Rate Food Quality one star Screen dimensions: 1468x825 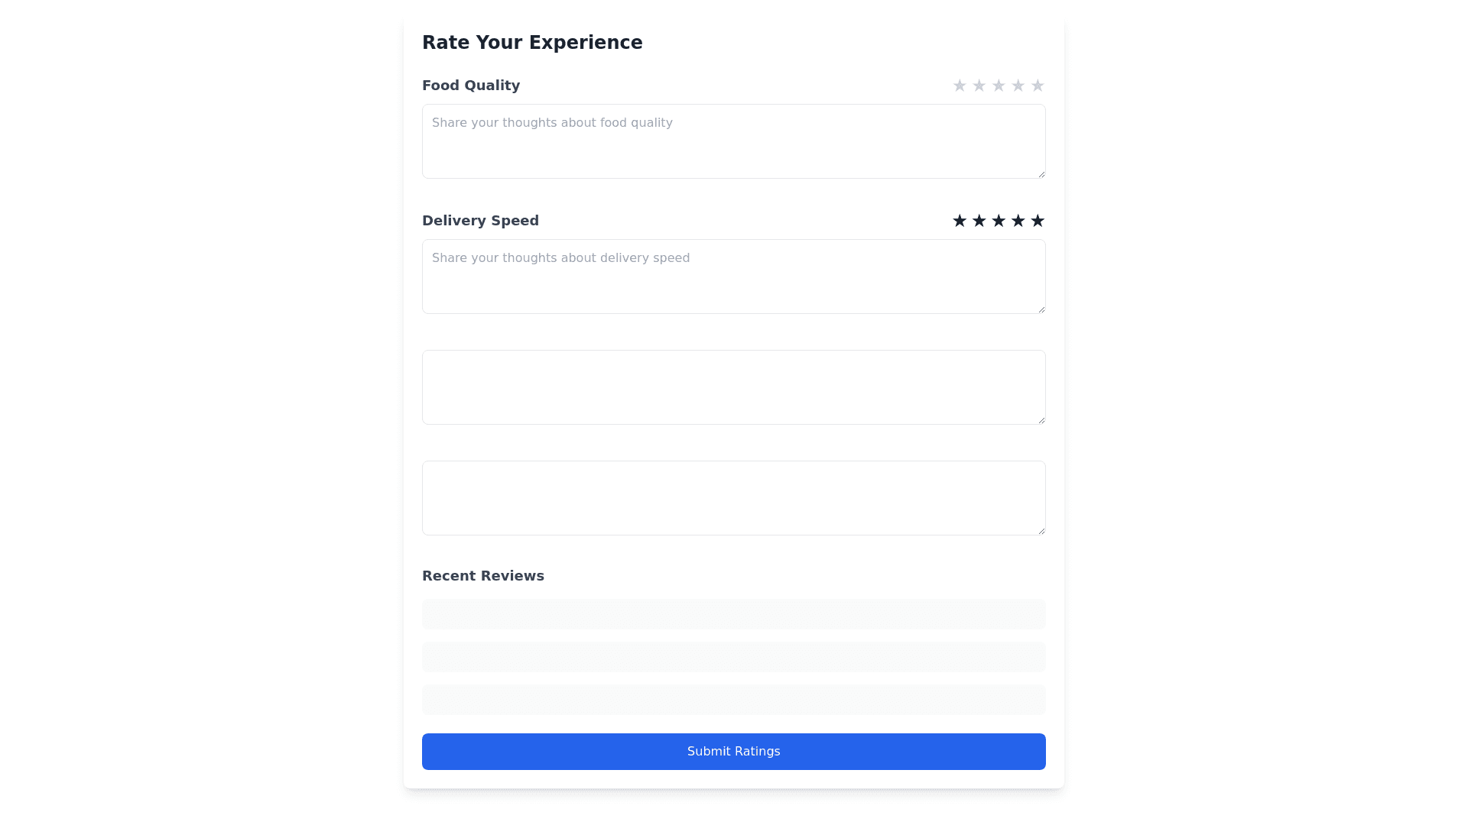point(960,86)
